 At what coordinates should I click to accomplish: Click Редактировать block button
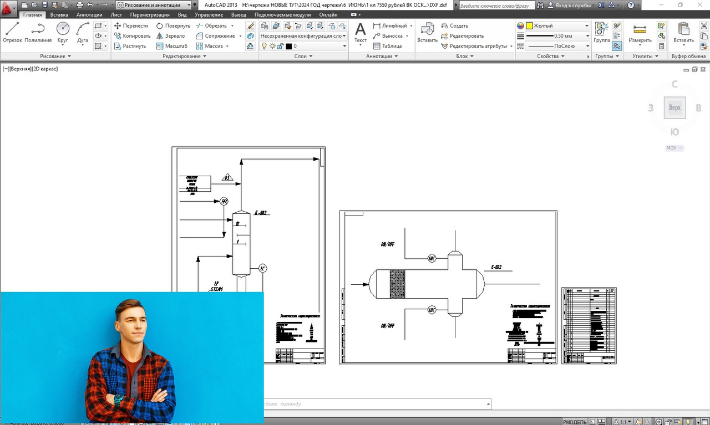(463, 36)
